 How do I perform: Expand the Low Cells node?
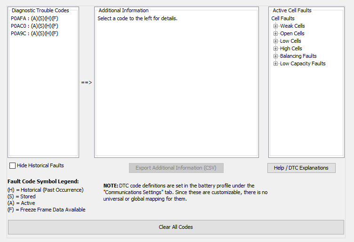point(276,41)
